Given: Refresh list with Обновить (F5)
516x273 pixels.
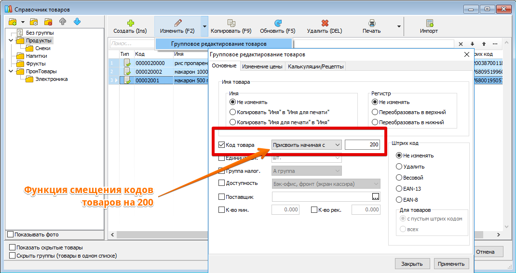Looking at the screenshot, I should [x=278, y=23].
